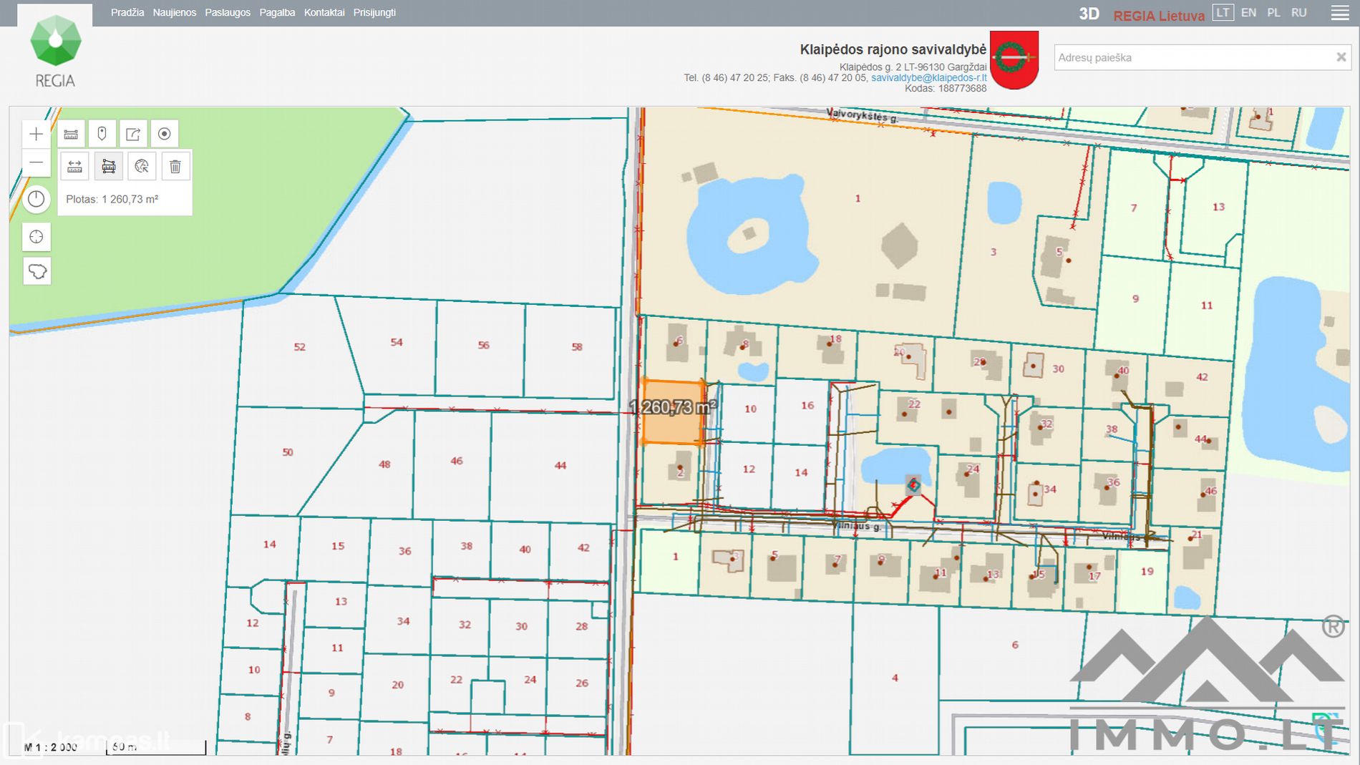
Task: Zoom in on the map
Action: pyautogui.click(x=36, y=134)
